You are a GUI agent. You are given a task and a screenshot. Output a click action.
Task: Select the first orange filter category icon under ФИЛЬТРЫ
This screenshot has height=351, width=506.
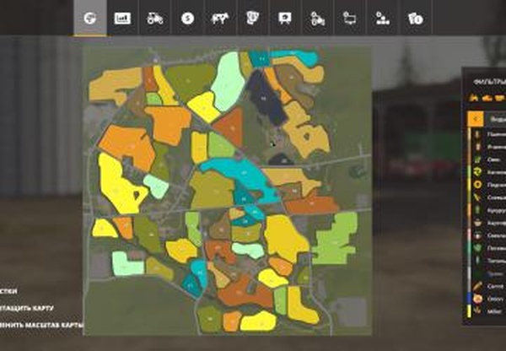pyautogui.click(x=474, y=97)
